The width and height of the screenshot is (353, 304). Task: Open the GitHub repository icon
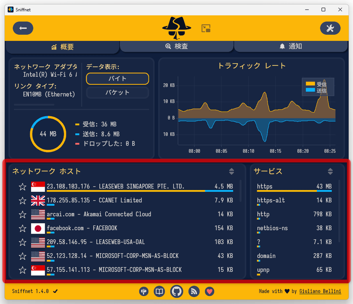[x=176, y=292]
